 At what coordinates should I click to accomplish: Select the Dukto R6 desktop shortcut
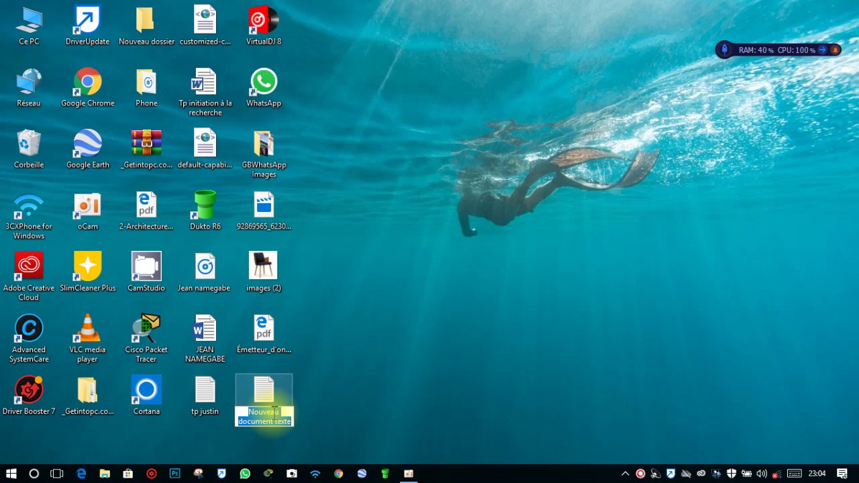point(205,211)
